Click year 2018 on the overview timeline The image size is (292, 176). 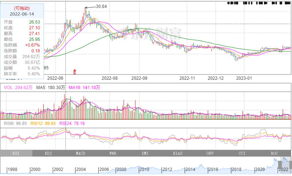(x=236, y=169)
